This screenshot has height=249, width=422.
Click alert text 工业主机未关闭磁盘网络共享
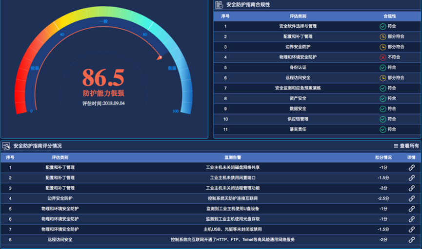coord(233,167)
